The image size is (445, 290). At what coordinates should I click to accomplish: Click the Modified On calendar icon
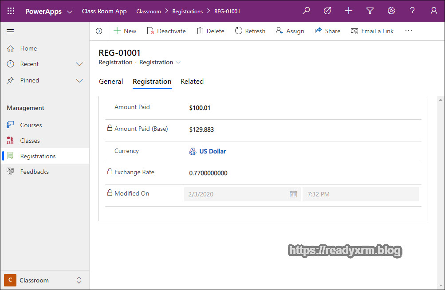tap(293, 194)
